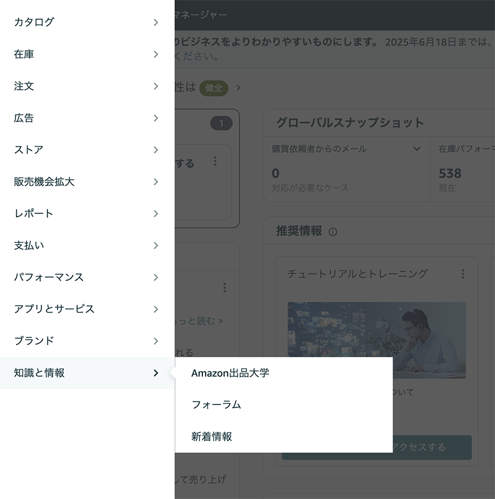Open the 在庫 menu item

coord(87,54)
